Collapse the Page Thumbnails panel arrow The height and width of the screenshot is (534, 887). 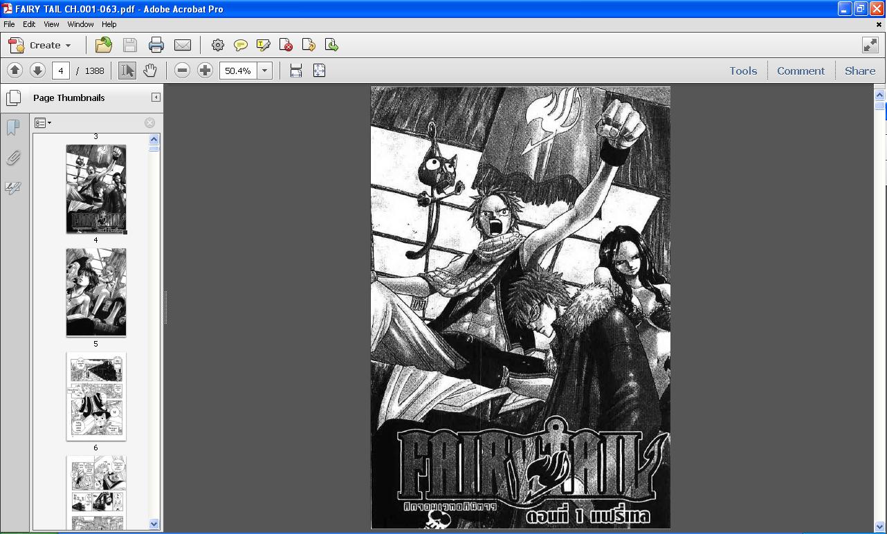tap(156, 98)
